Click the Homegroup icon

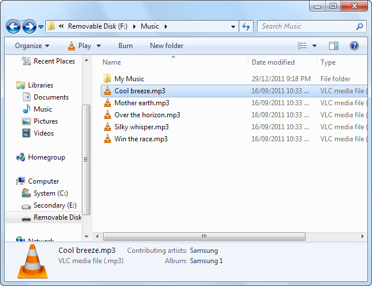tap(21, 157)
